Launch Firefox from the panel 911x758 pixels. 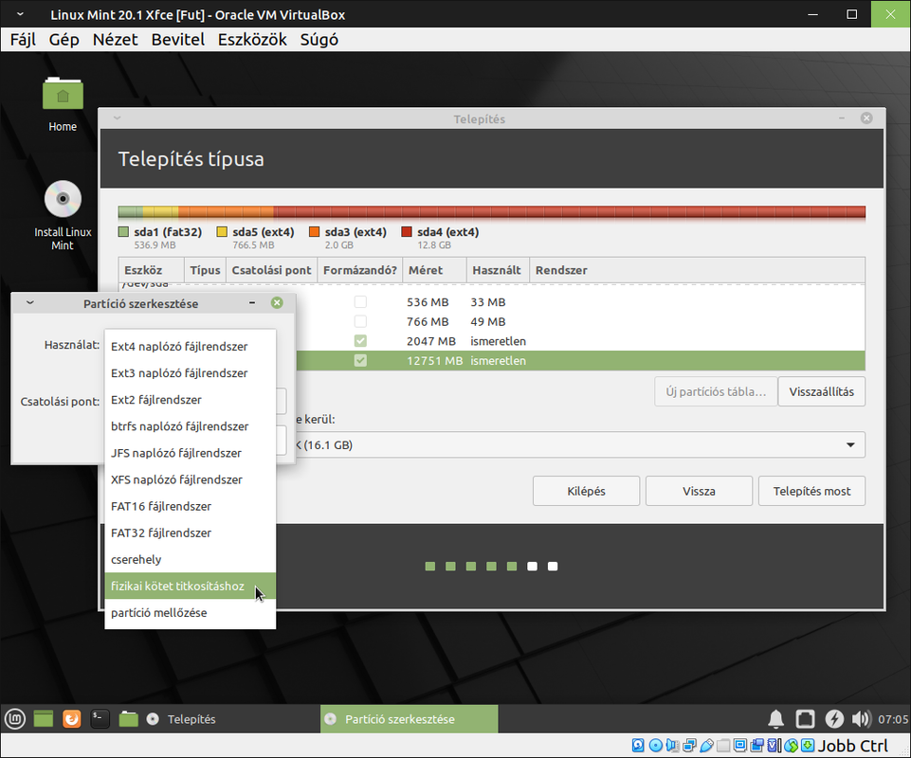pos(72,719)
